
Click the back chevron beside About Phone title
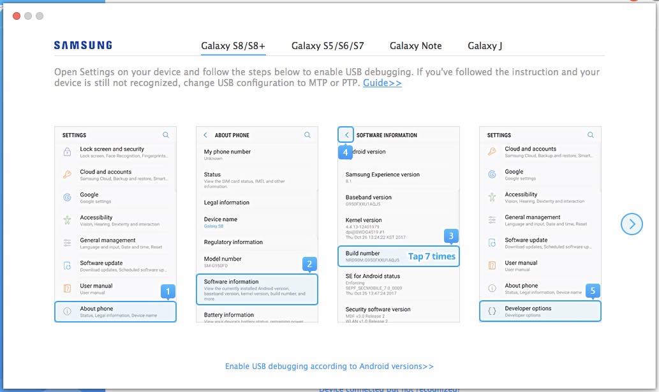(x=205, y=135)
